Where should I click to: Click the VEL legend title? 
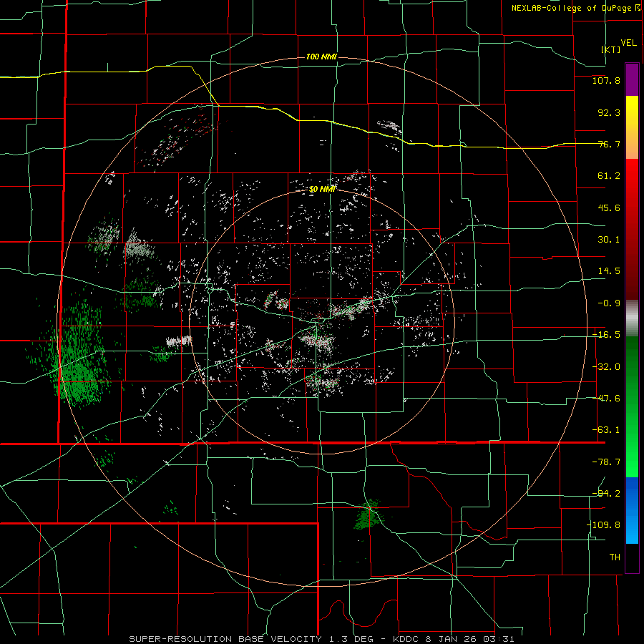628,42
